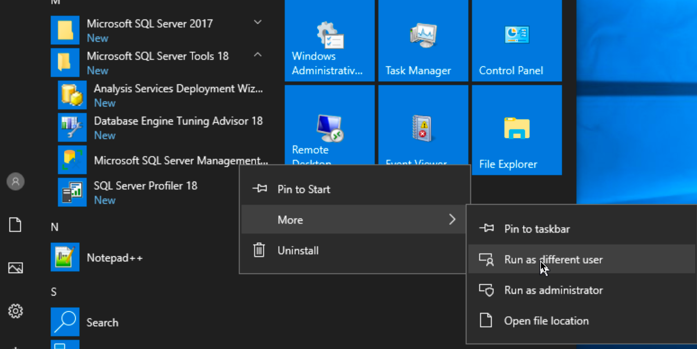
Task: Click Search app label
Action: (103, 322)
